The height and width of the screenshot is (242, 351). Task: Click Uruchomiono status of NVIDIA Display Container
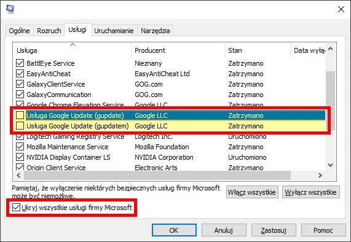(x=247, y=157)
